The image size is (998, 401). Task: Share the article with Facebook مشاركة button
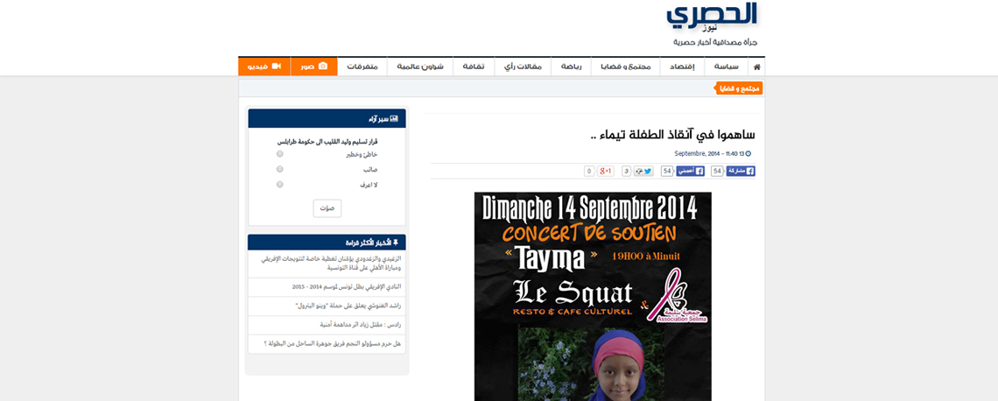pyautogui.click(x=741, y=172)
